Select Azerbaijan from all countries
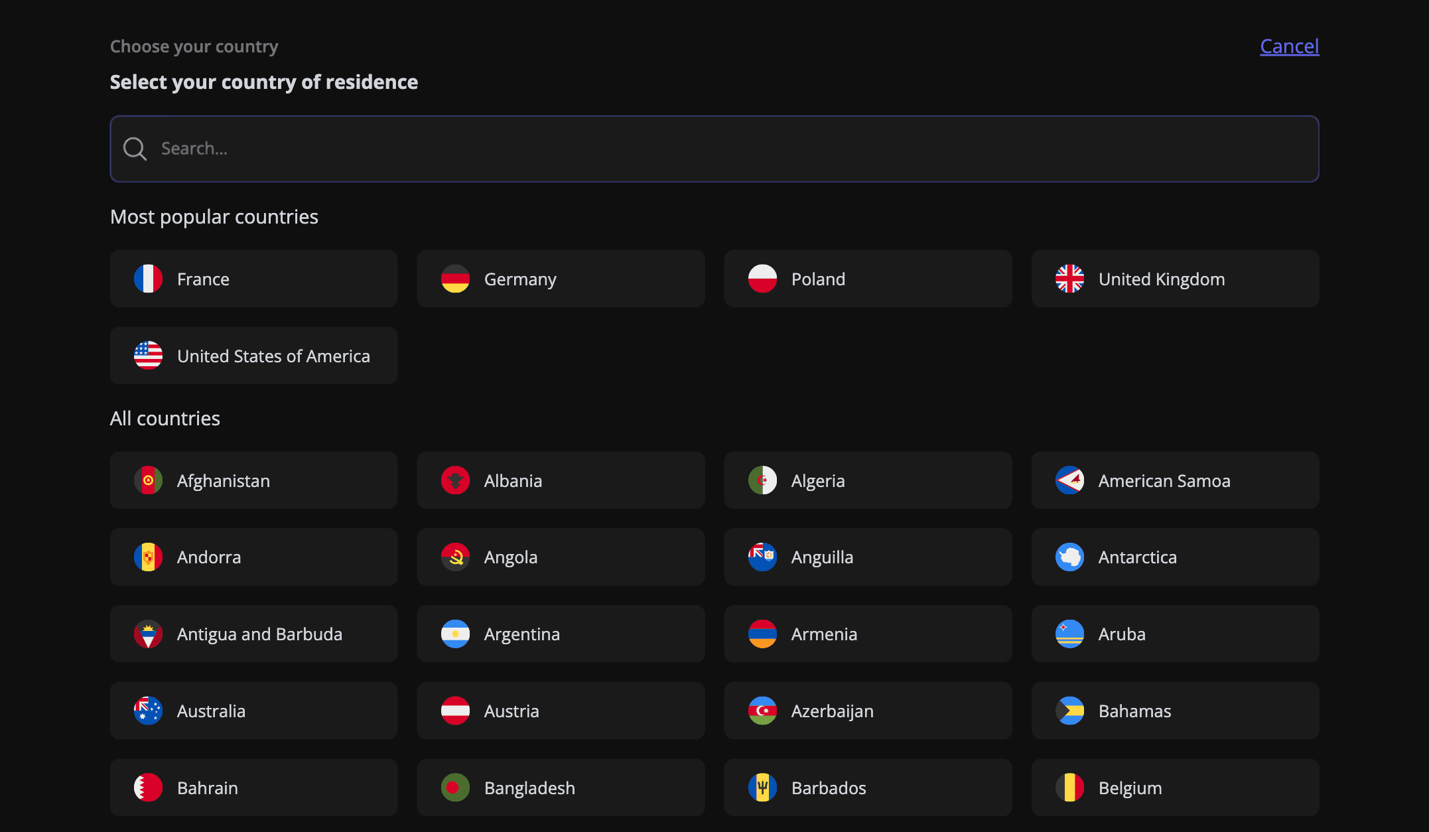This screenshot has height=832, width=1429. 868,711
